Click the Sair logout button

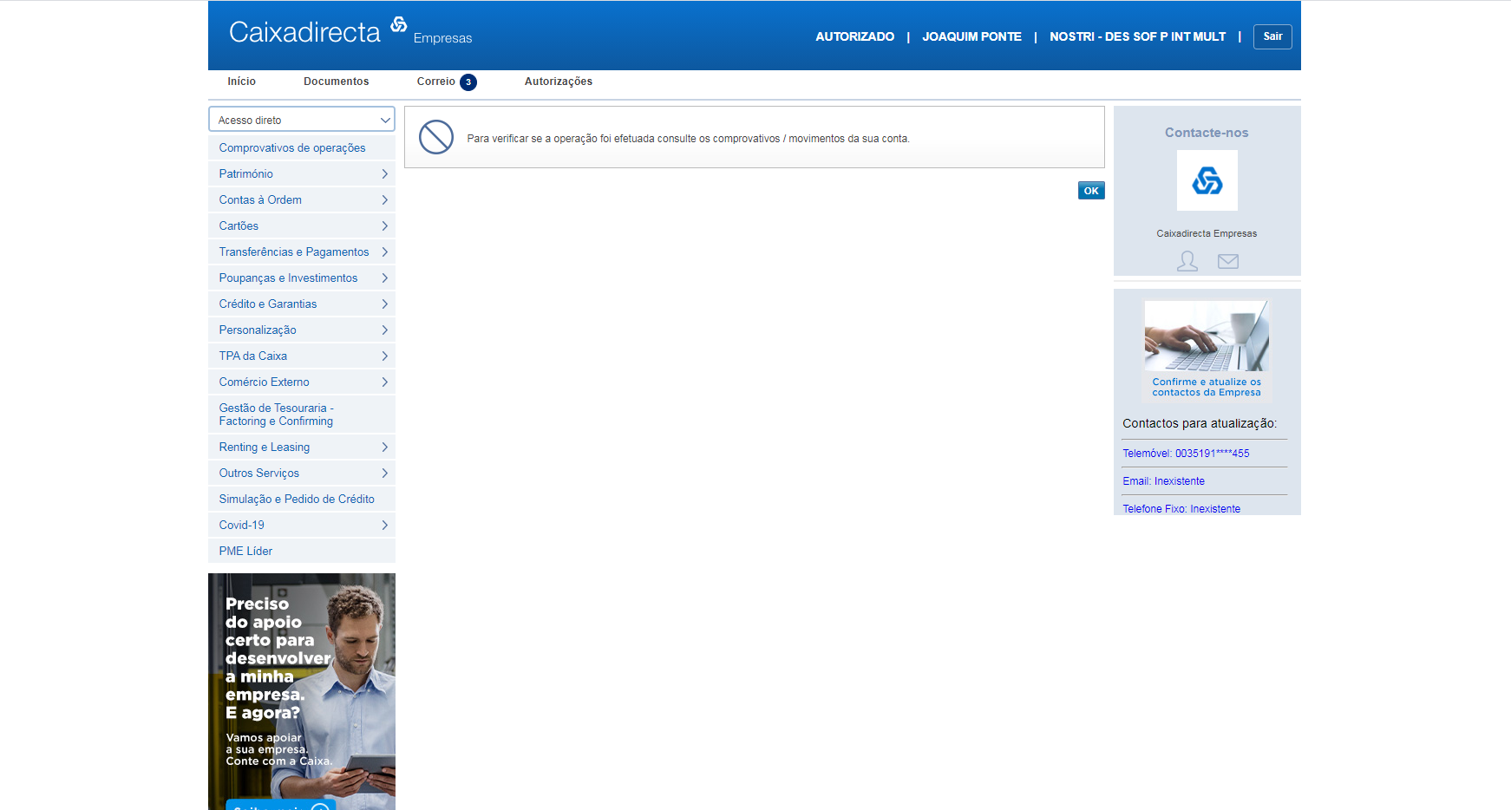(x=1272, y=36)
